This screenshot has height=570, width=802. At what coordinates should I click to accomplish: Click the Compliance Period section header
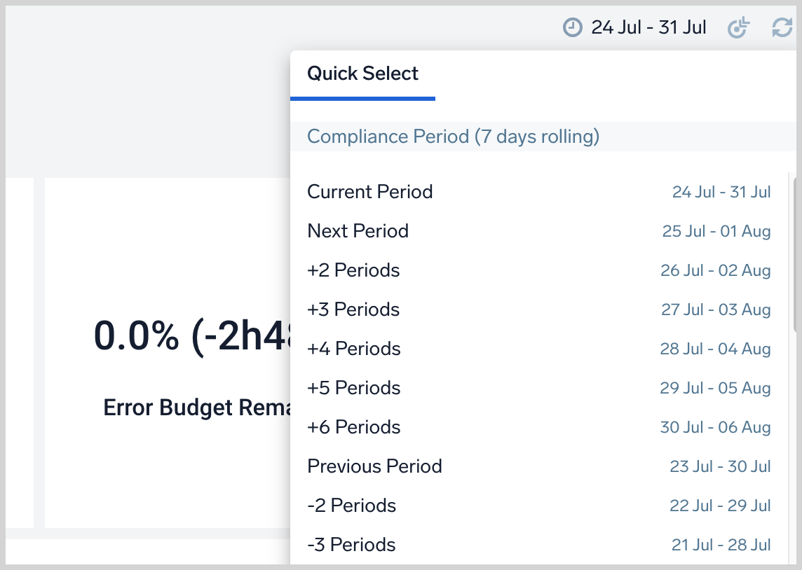tap(454, 137)
